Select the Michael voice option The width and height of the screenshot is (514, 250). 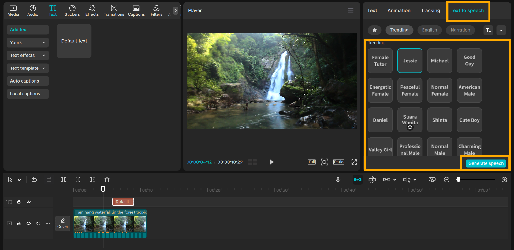[x=439, y=61]
